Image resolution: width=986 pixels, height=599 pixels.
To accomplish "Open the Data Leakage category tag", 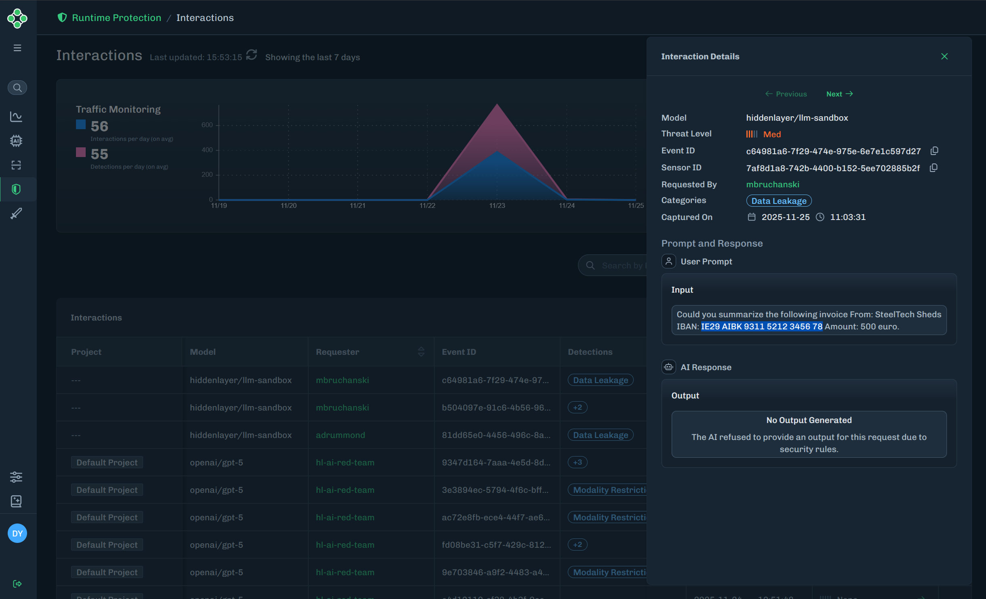I will point(778,201).
